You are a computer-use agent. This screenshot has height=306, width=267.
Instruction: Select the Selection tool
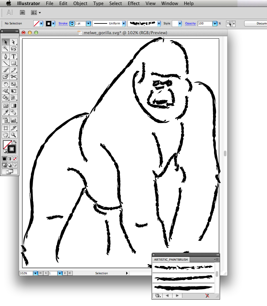tap(5, 42)
